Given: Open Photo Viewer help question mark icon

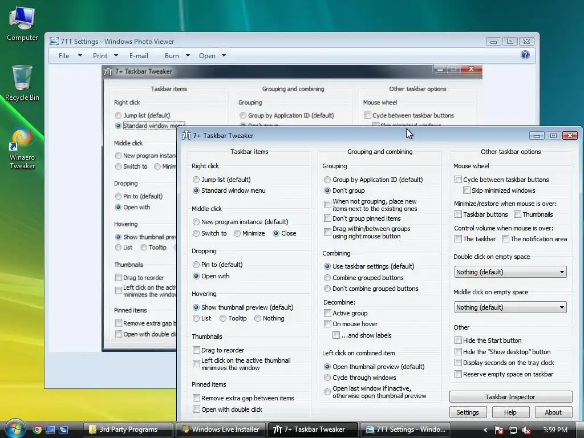Looking at the screenshot, I should point(525,55).
